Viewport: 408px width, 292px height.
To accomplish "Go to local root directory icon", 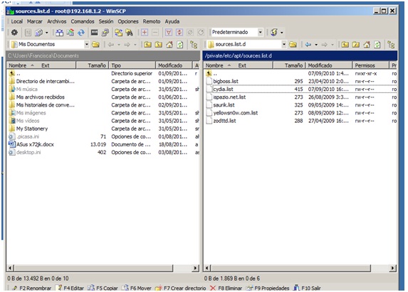I will (x=159, y=45).
